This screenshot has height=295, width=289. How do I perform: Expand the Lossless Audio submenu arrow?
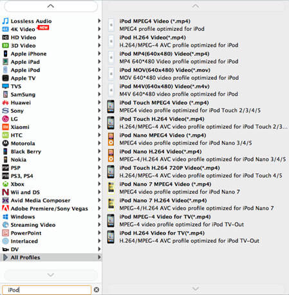99,21
